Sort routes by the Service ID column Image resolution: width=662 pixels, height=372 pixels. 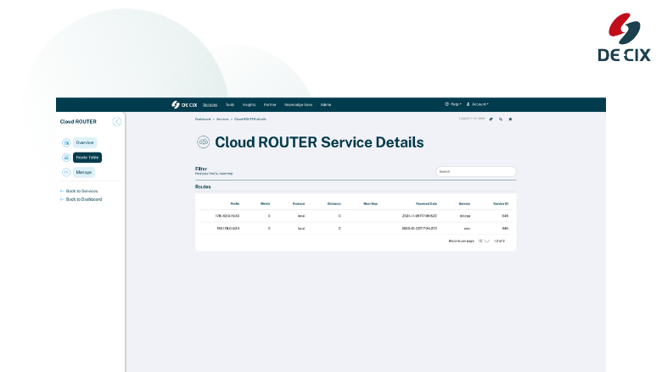pyautogui.click(x=501, y=204)
